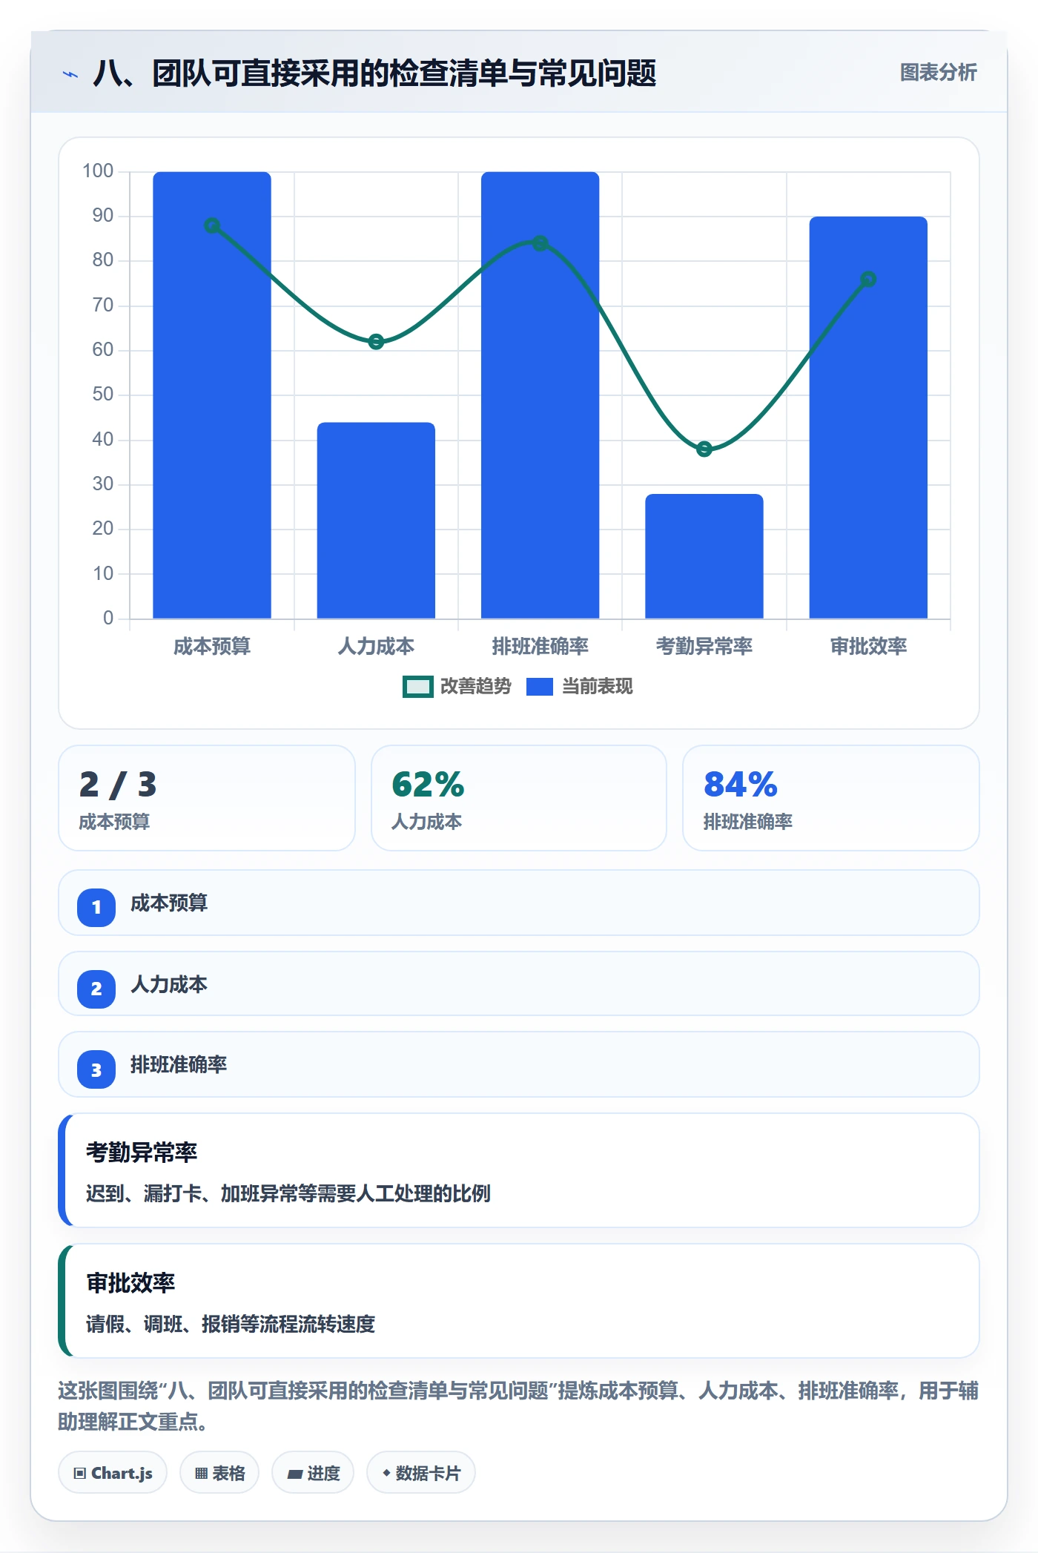Screen dimensions: 1038x1553
Task: Click the 改善趋势 legend label
Action: click(476, 687)
